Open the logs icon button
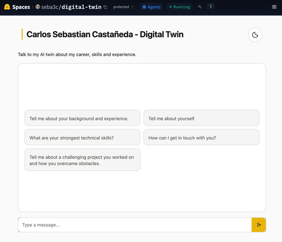The width and height of the screenshot is (282, 242). click(199, 7)
